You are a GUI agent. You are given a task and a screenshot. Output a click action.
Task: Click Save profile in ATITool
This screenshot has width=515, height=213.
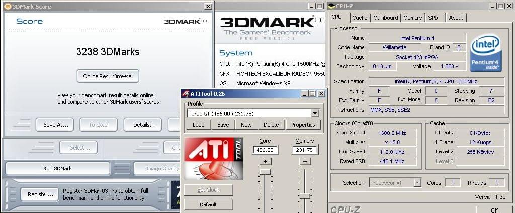click(223, 125)
